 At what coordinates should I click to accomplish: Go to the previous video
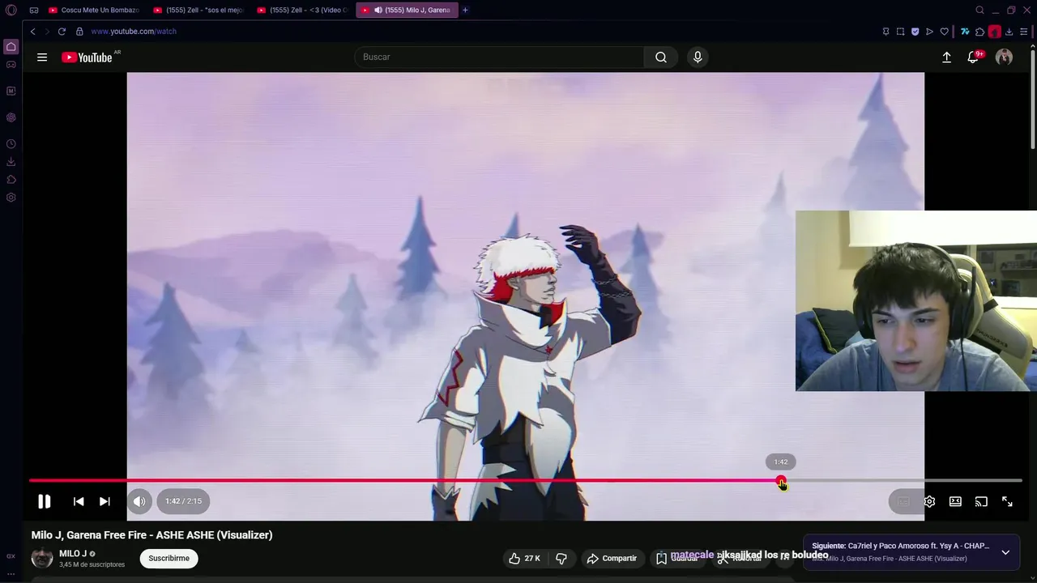point(79,501)
